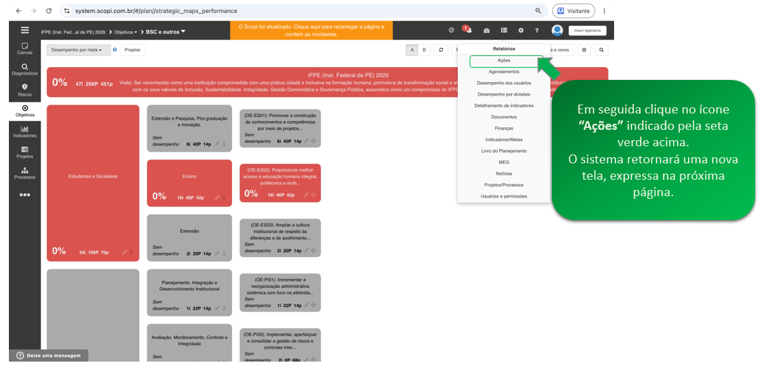764x378 pixels.
Task: Toggle the hamburger sidebar menu
Action: click(x=25, y=30)
